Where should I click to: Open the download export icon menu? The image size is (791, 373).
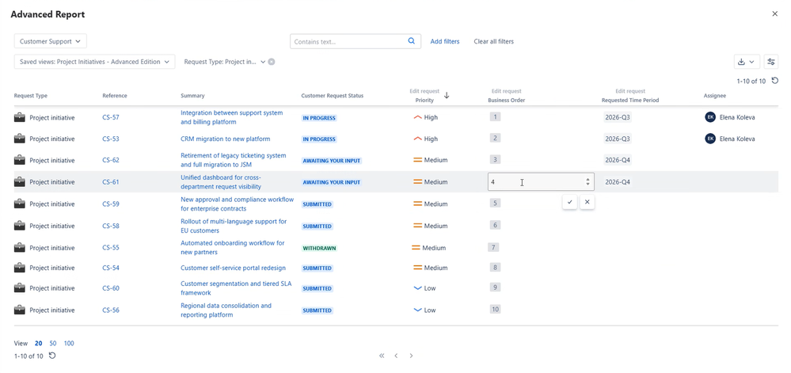(747, 62)
